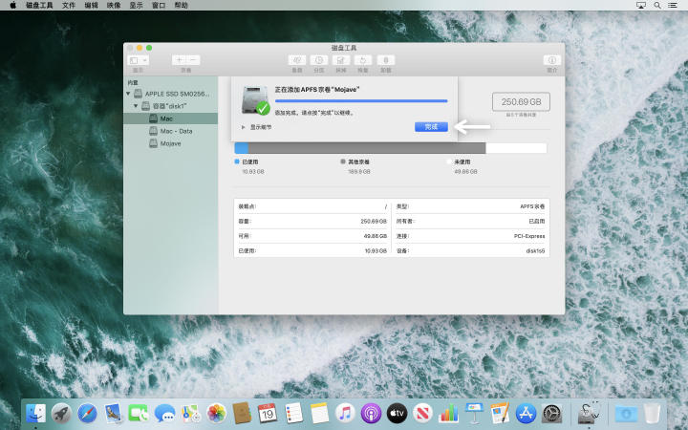Click the Partition toolbar icon
The image size is (688, 430).
(319, 60)
